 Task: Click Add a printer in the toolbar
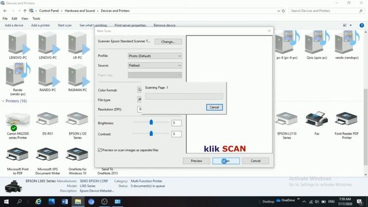[40, 25]
